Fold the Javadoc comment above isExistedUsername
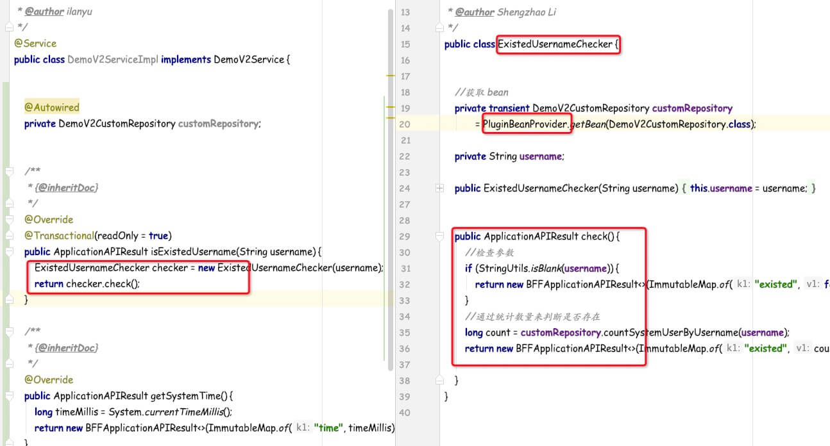The height and width of the screenshot is (446, 830). click(8, 172)
